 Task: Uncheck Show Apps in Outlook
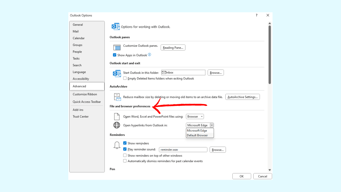pos(115,55)
